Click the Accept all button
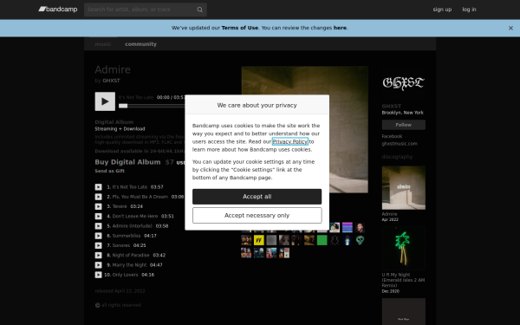520x325 pixels. click(x=257, y=197)
